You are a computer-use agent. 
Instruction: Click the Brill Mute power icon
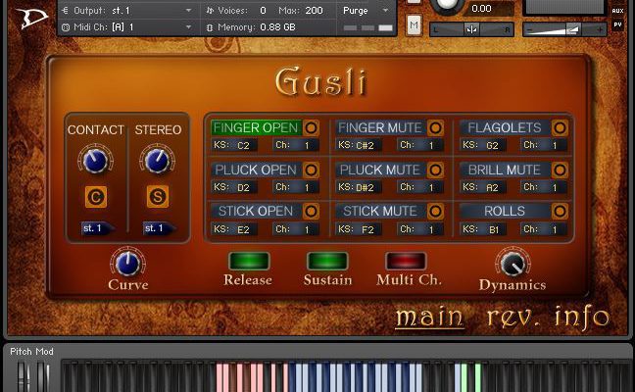tap(560, 170)
